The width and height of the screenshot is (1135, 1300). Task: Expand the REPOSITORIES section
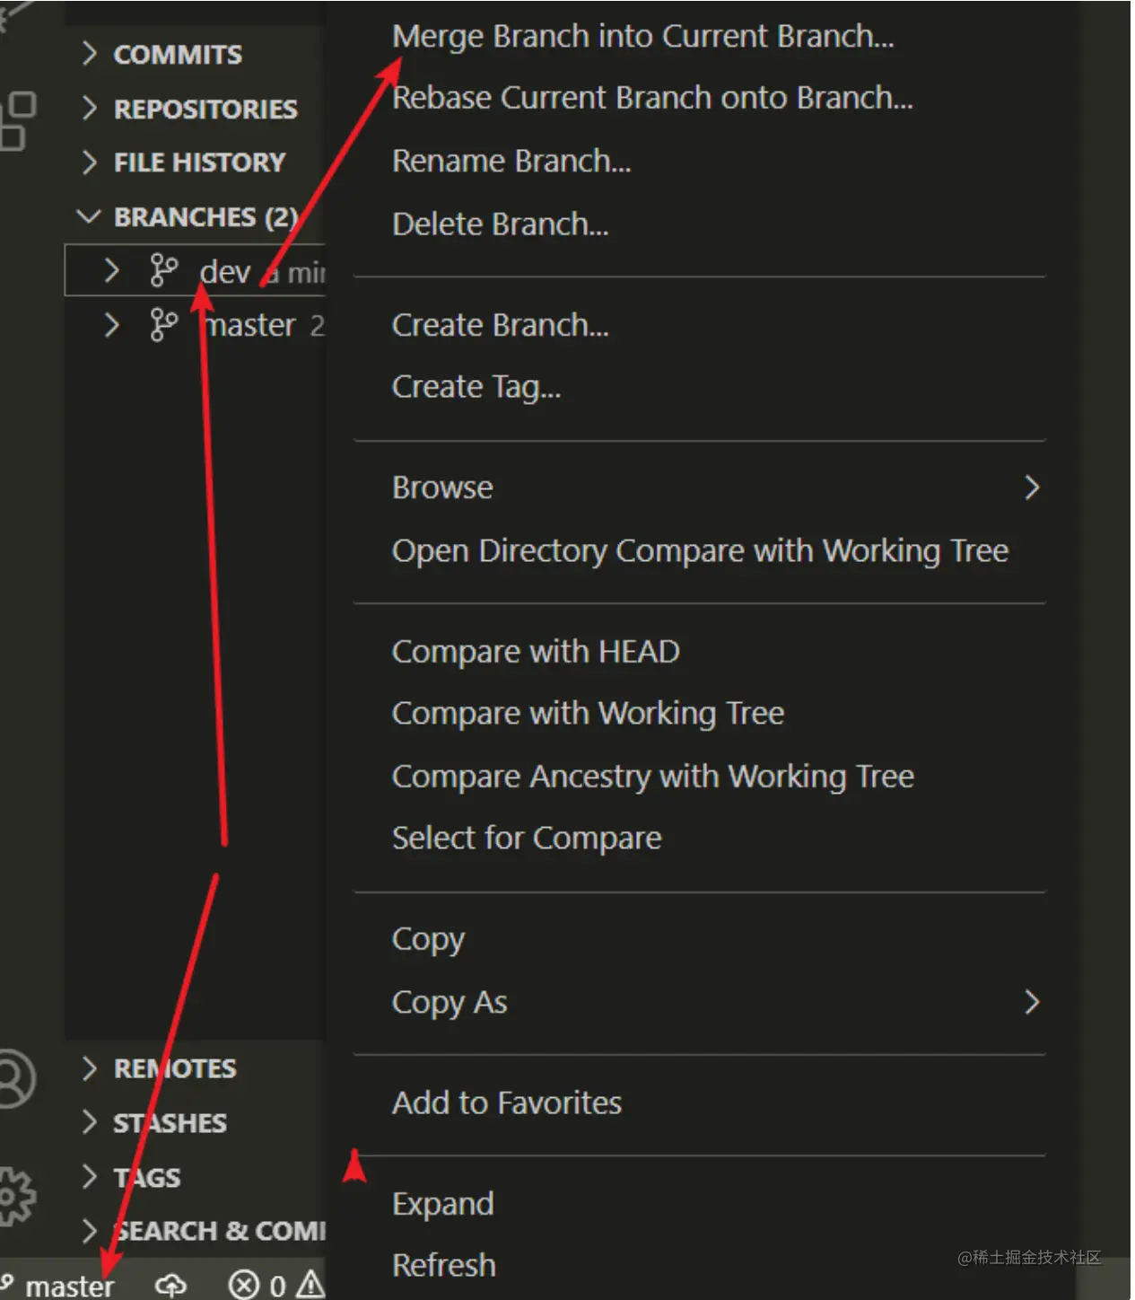(90, 109)
